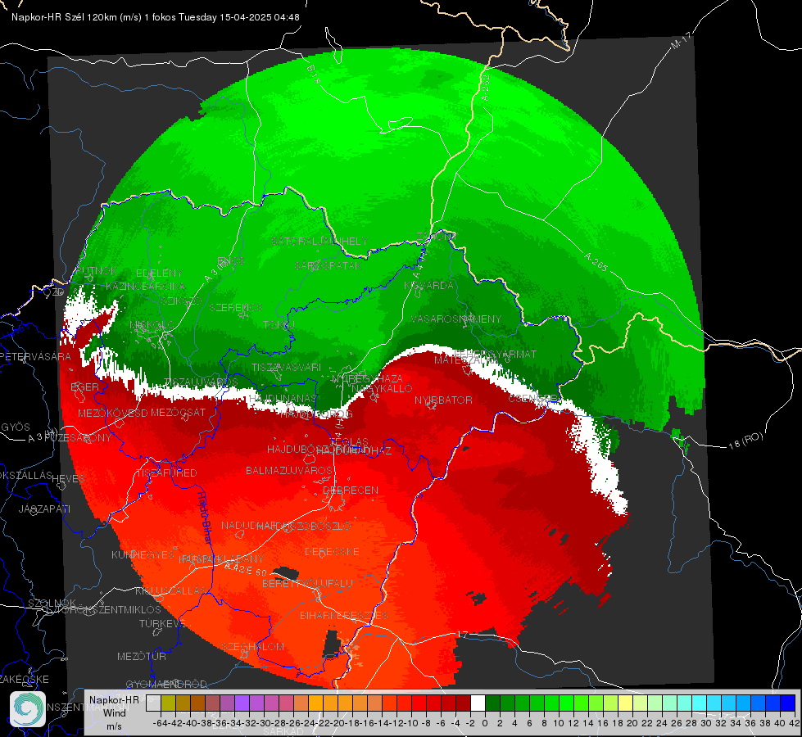Image resolution: width=802 pixels, height=737 pixels.
Task: Click the NYIREGYHAZA city label
Action: [367, 378]
